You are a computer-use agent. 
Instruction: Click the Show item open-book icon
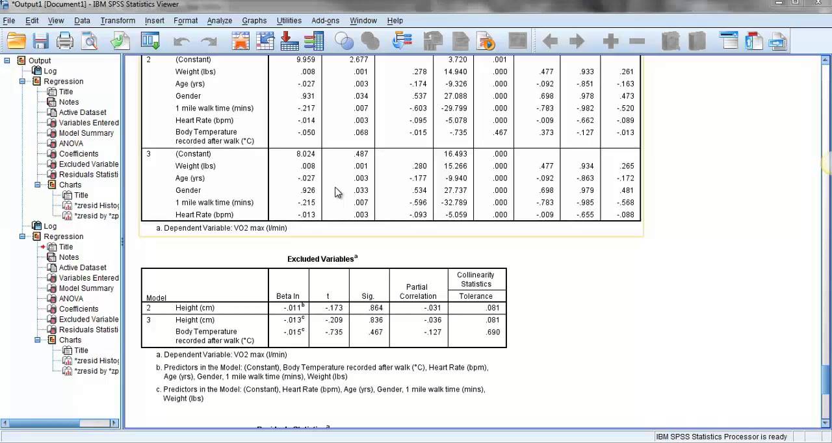pyautogui.click(x=670, y=42)
